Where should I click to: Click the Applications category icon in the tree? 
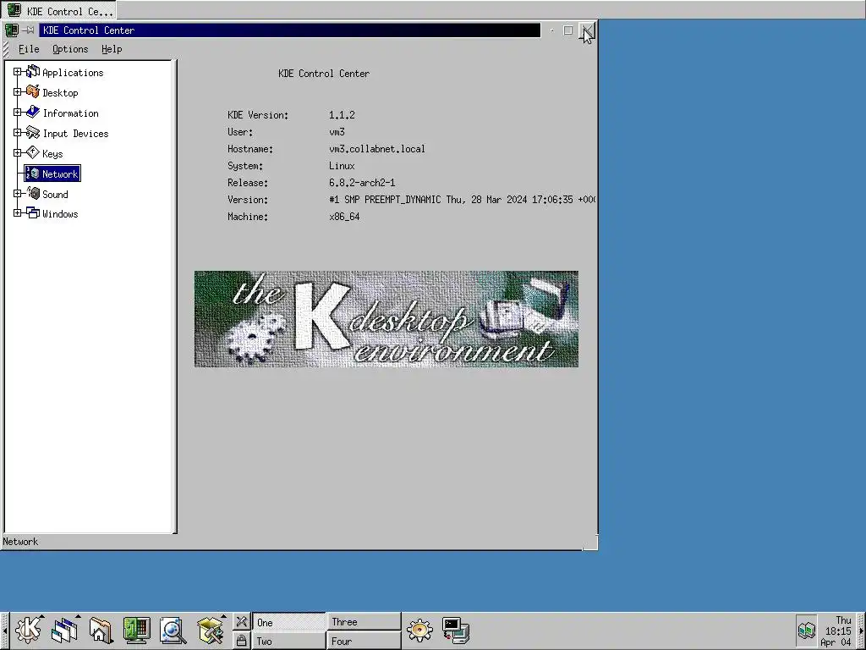coord(33,71)
